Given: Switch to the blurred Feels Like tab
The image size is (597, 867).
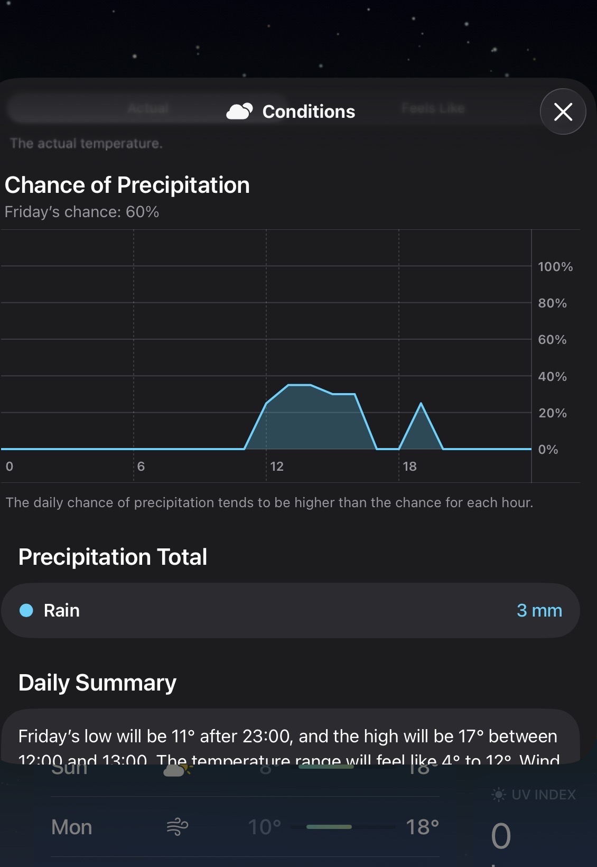Looking at the screenshot, I should 433,109.
